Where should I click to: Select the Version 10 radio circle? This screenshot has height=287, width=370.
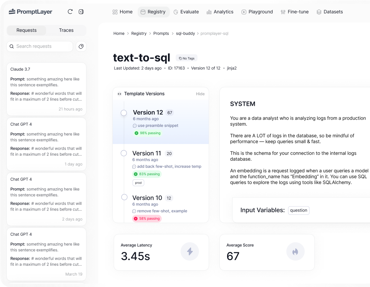(x=124, y=197)
